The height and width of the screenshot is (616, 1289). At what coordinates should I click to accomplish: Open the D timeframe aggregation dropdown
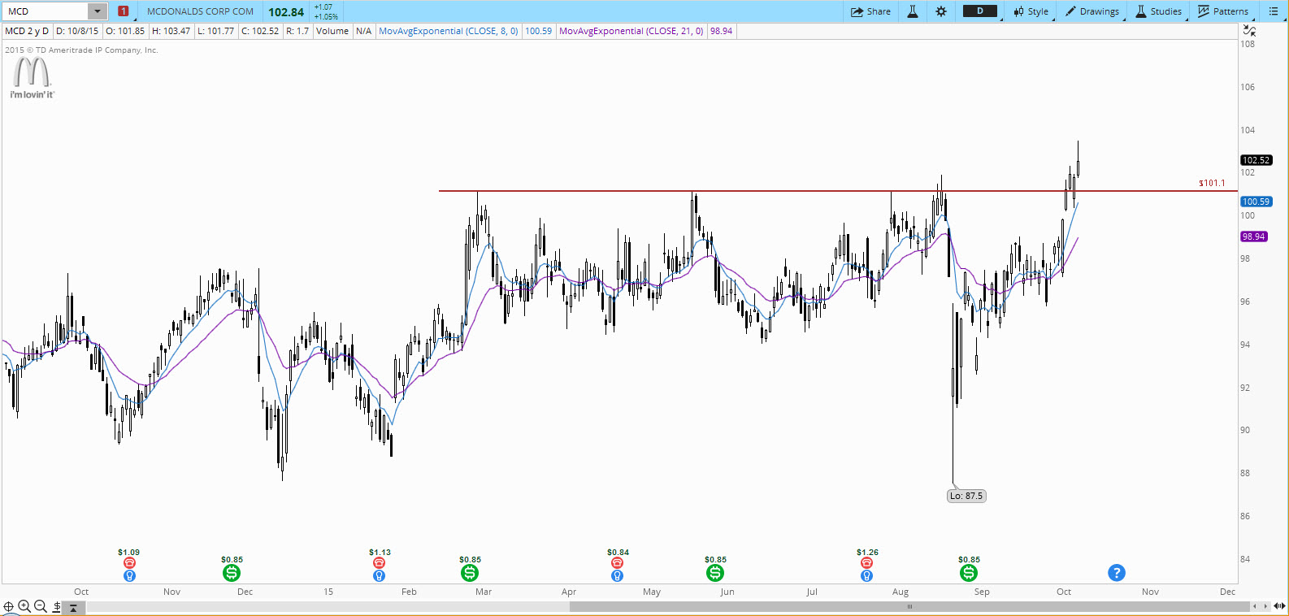980,11
